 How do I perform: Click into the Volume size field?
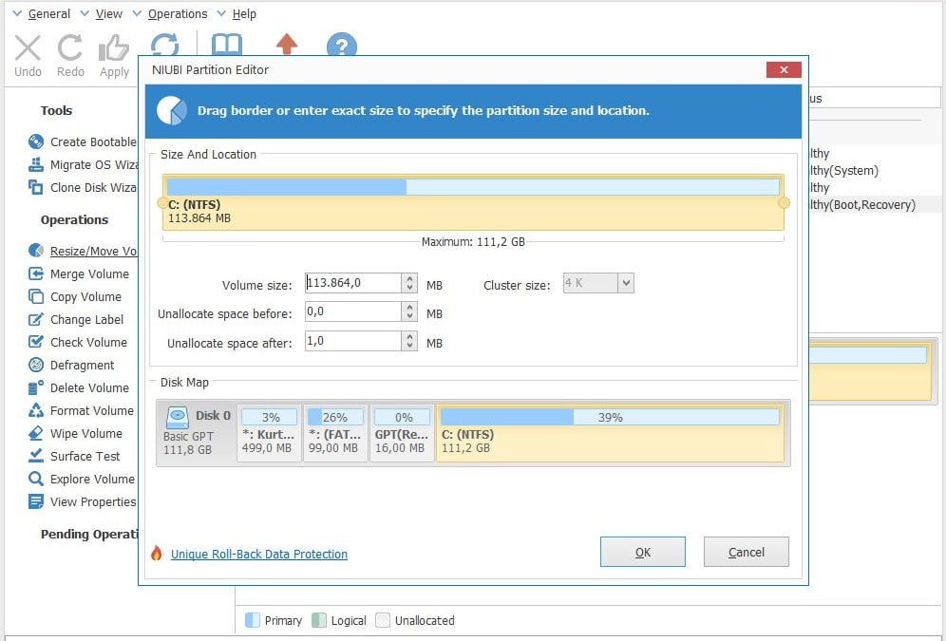pos(351,283)
